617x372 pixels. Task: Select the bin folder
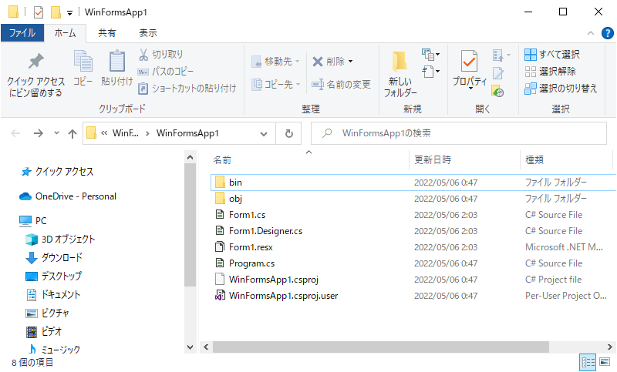click(413, 183)
